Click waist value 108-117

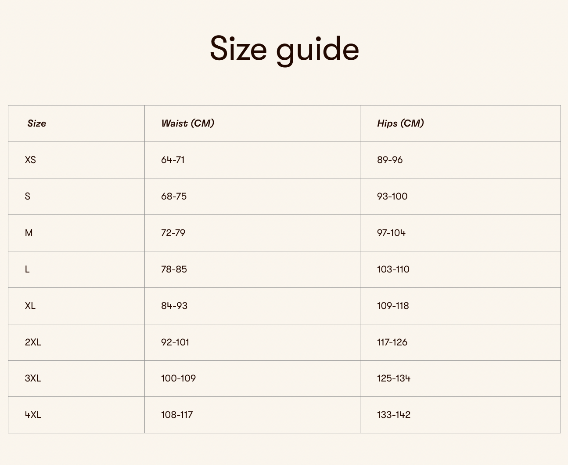pos(177,415)
